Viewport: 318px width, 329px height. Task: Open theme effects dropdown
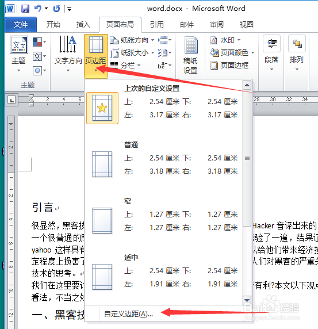coord(39,71)
